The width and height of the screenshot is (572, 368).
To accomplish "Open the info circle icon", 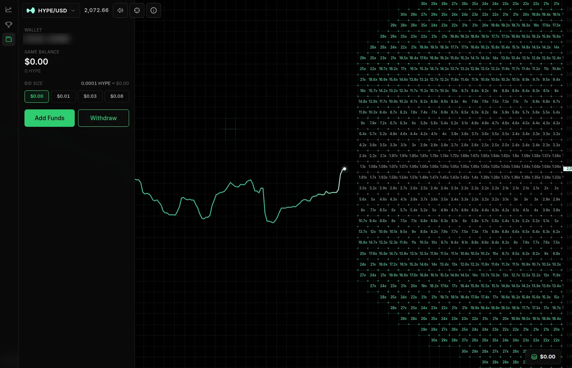I will point(154,10).
